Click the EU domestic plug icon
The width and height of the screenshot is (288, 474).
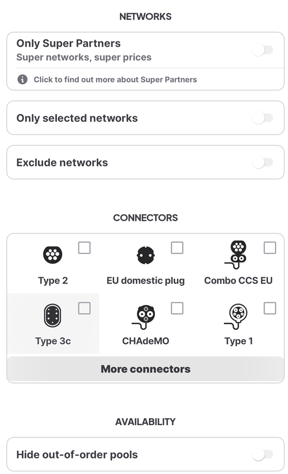pos(145,255)
